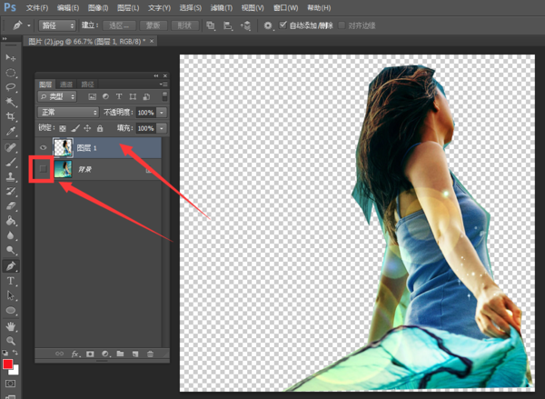The width and height of the screenshot is (545, 399).
Task: Toggle Quick Mask mode icon
Action: tap(10, 384)
